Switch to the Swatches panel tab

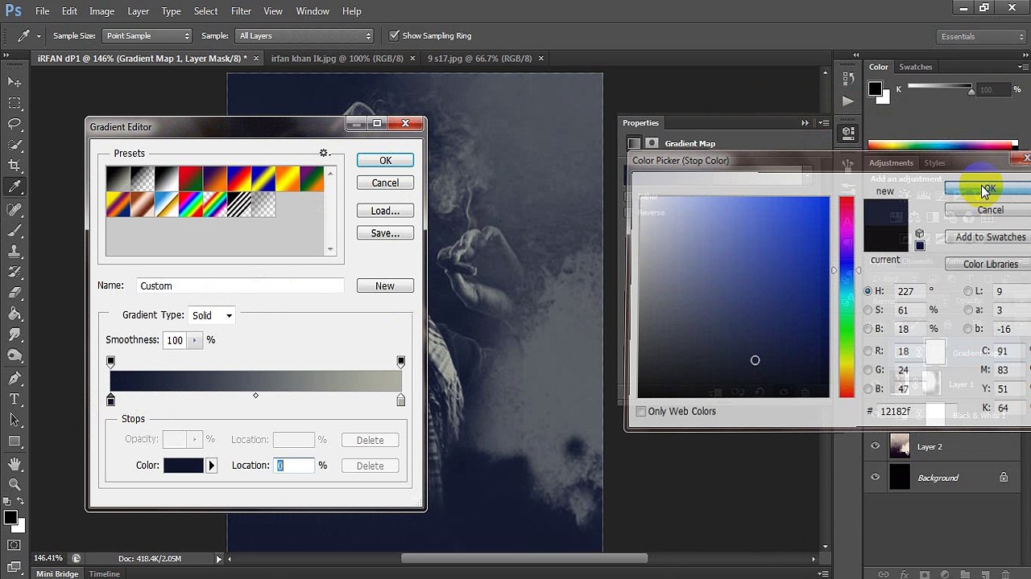pyautogui.click(x=916, y=67)
